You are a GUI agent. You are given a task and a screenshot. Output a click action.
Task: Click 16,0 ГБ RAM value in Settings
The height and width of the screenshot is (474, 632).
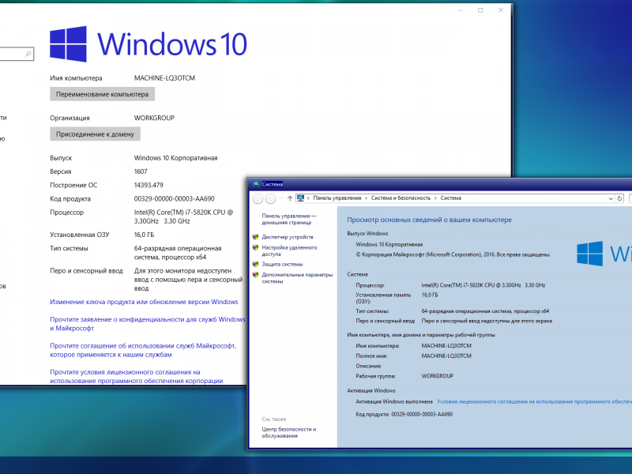144,235
